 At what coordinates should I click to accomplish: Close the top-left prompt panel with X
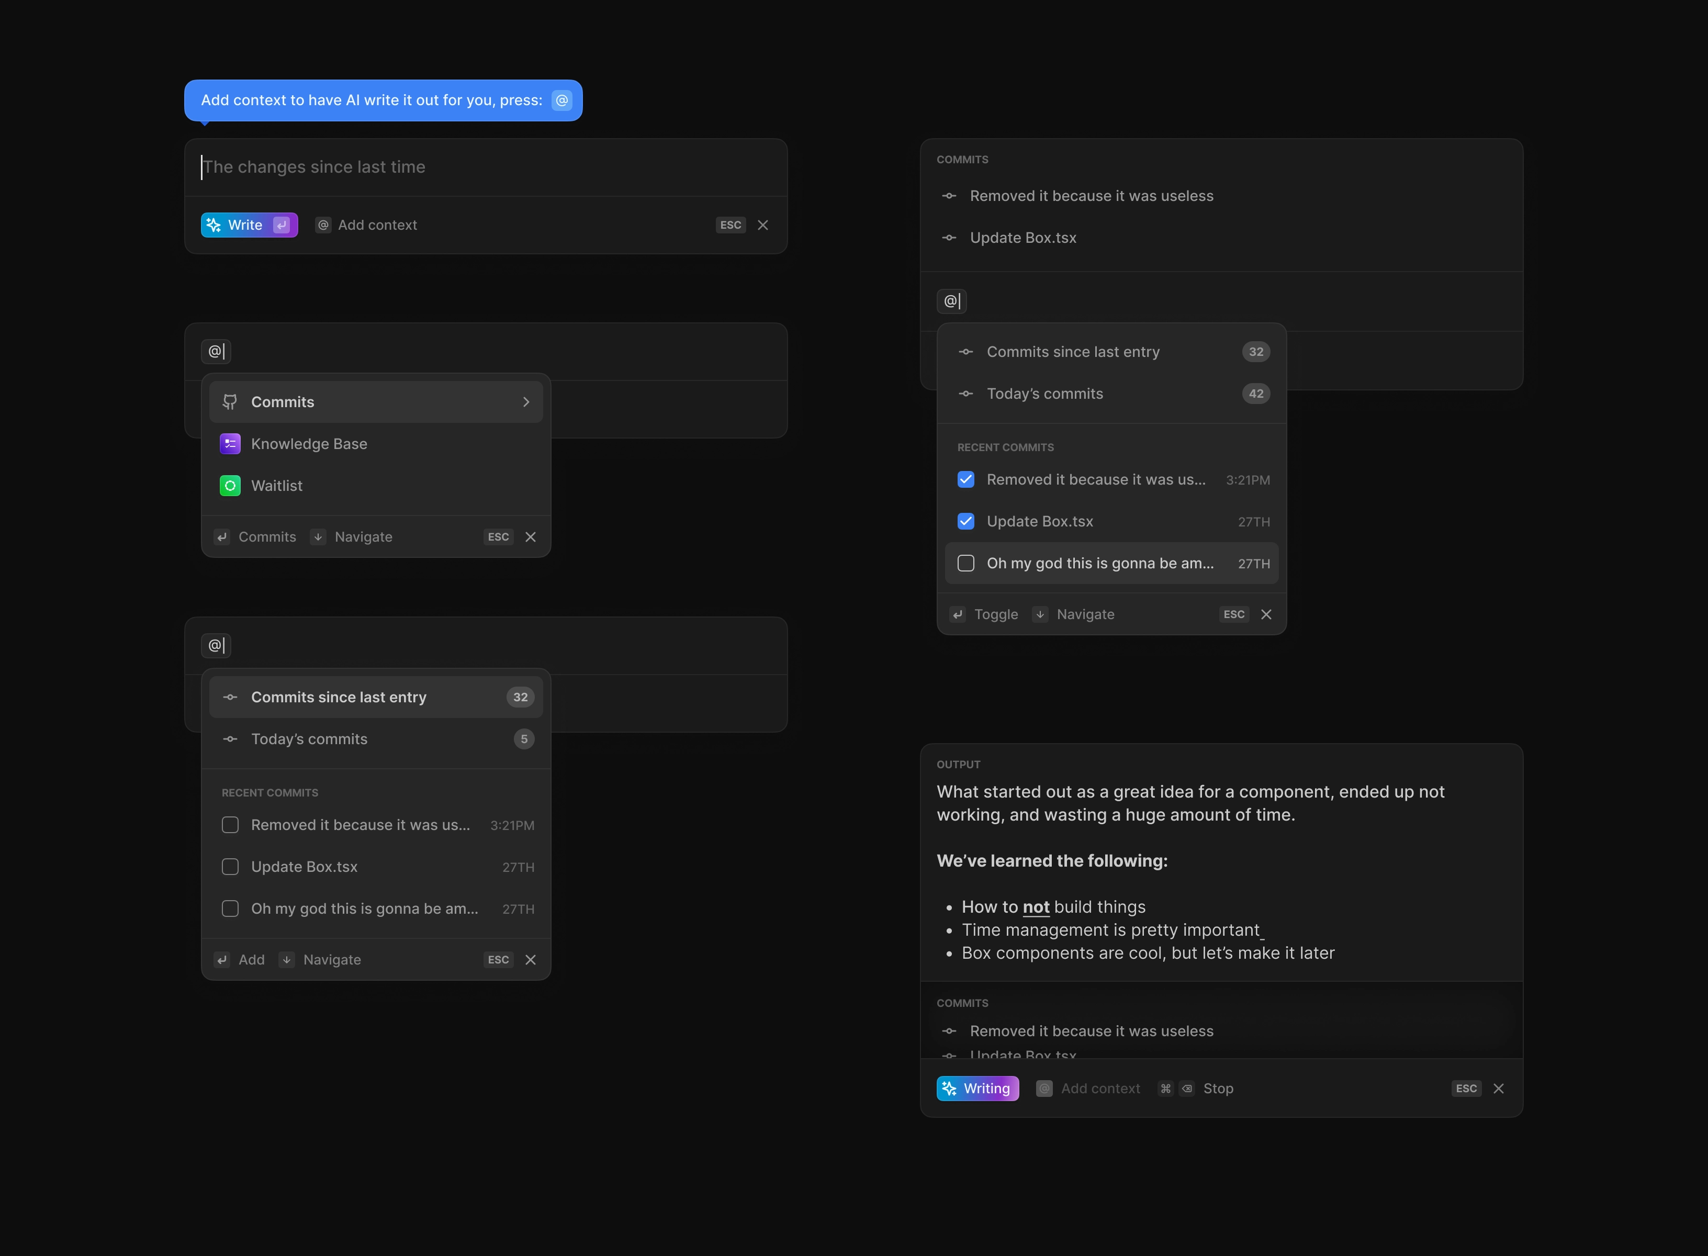tap(763, 225)
